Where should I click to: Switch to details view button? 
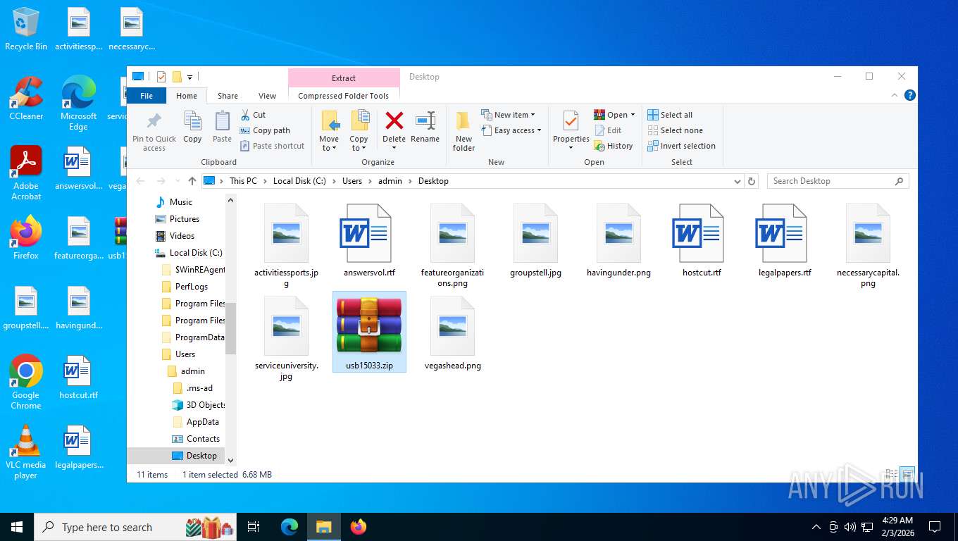pyautogui.click(x=892, y=474)
